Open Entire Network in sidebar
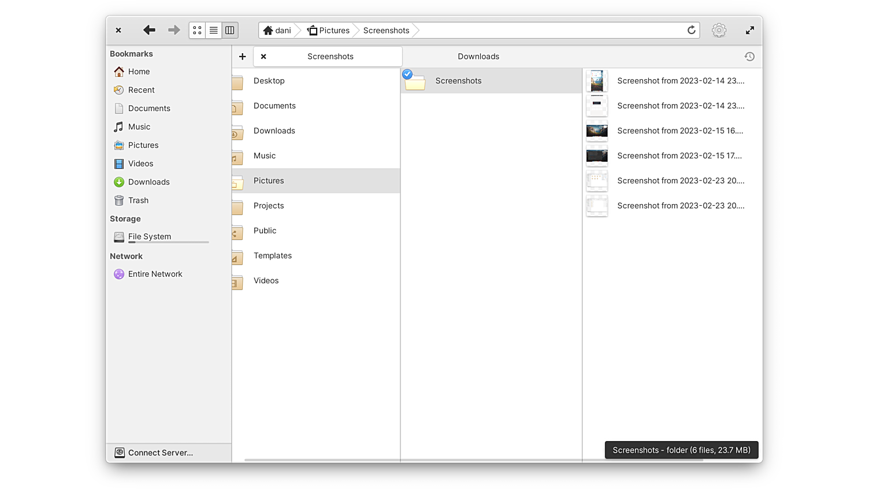 pos(155,274)
